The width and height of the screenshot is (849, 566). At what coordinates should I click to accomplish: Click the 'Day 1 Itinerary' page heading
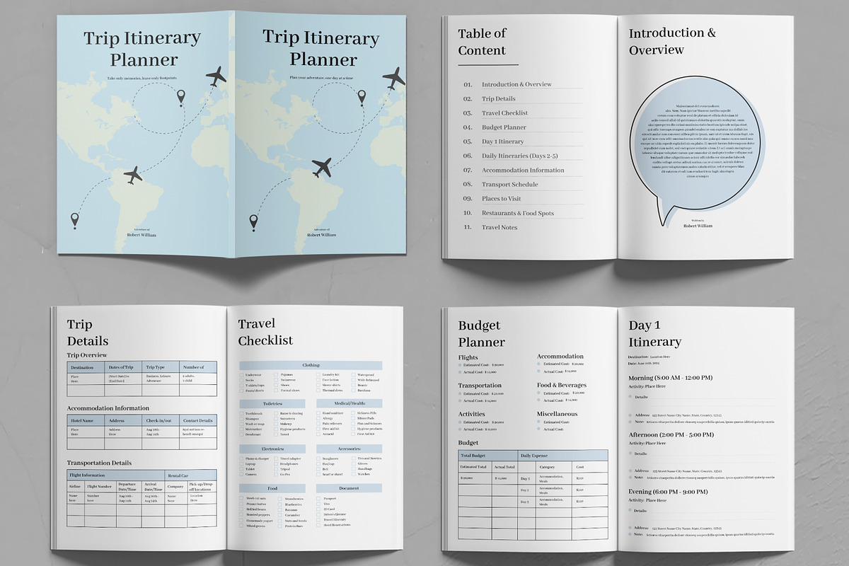point(655,333)
